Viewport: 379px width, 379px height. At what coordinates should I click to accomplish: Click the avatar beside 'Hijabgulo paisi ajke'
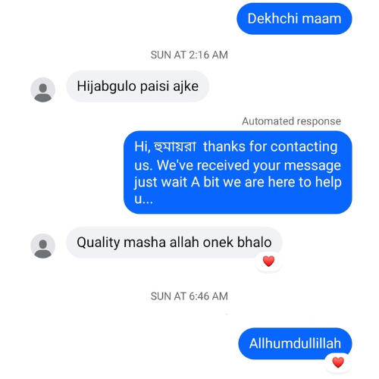click(x=42, y=89)
